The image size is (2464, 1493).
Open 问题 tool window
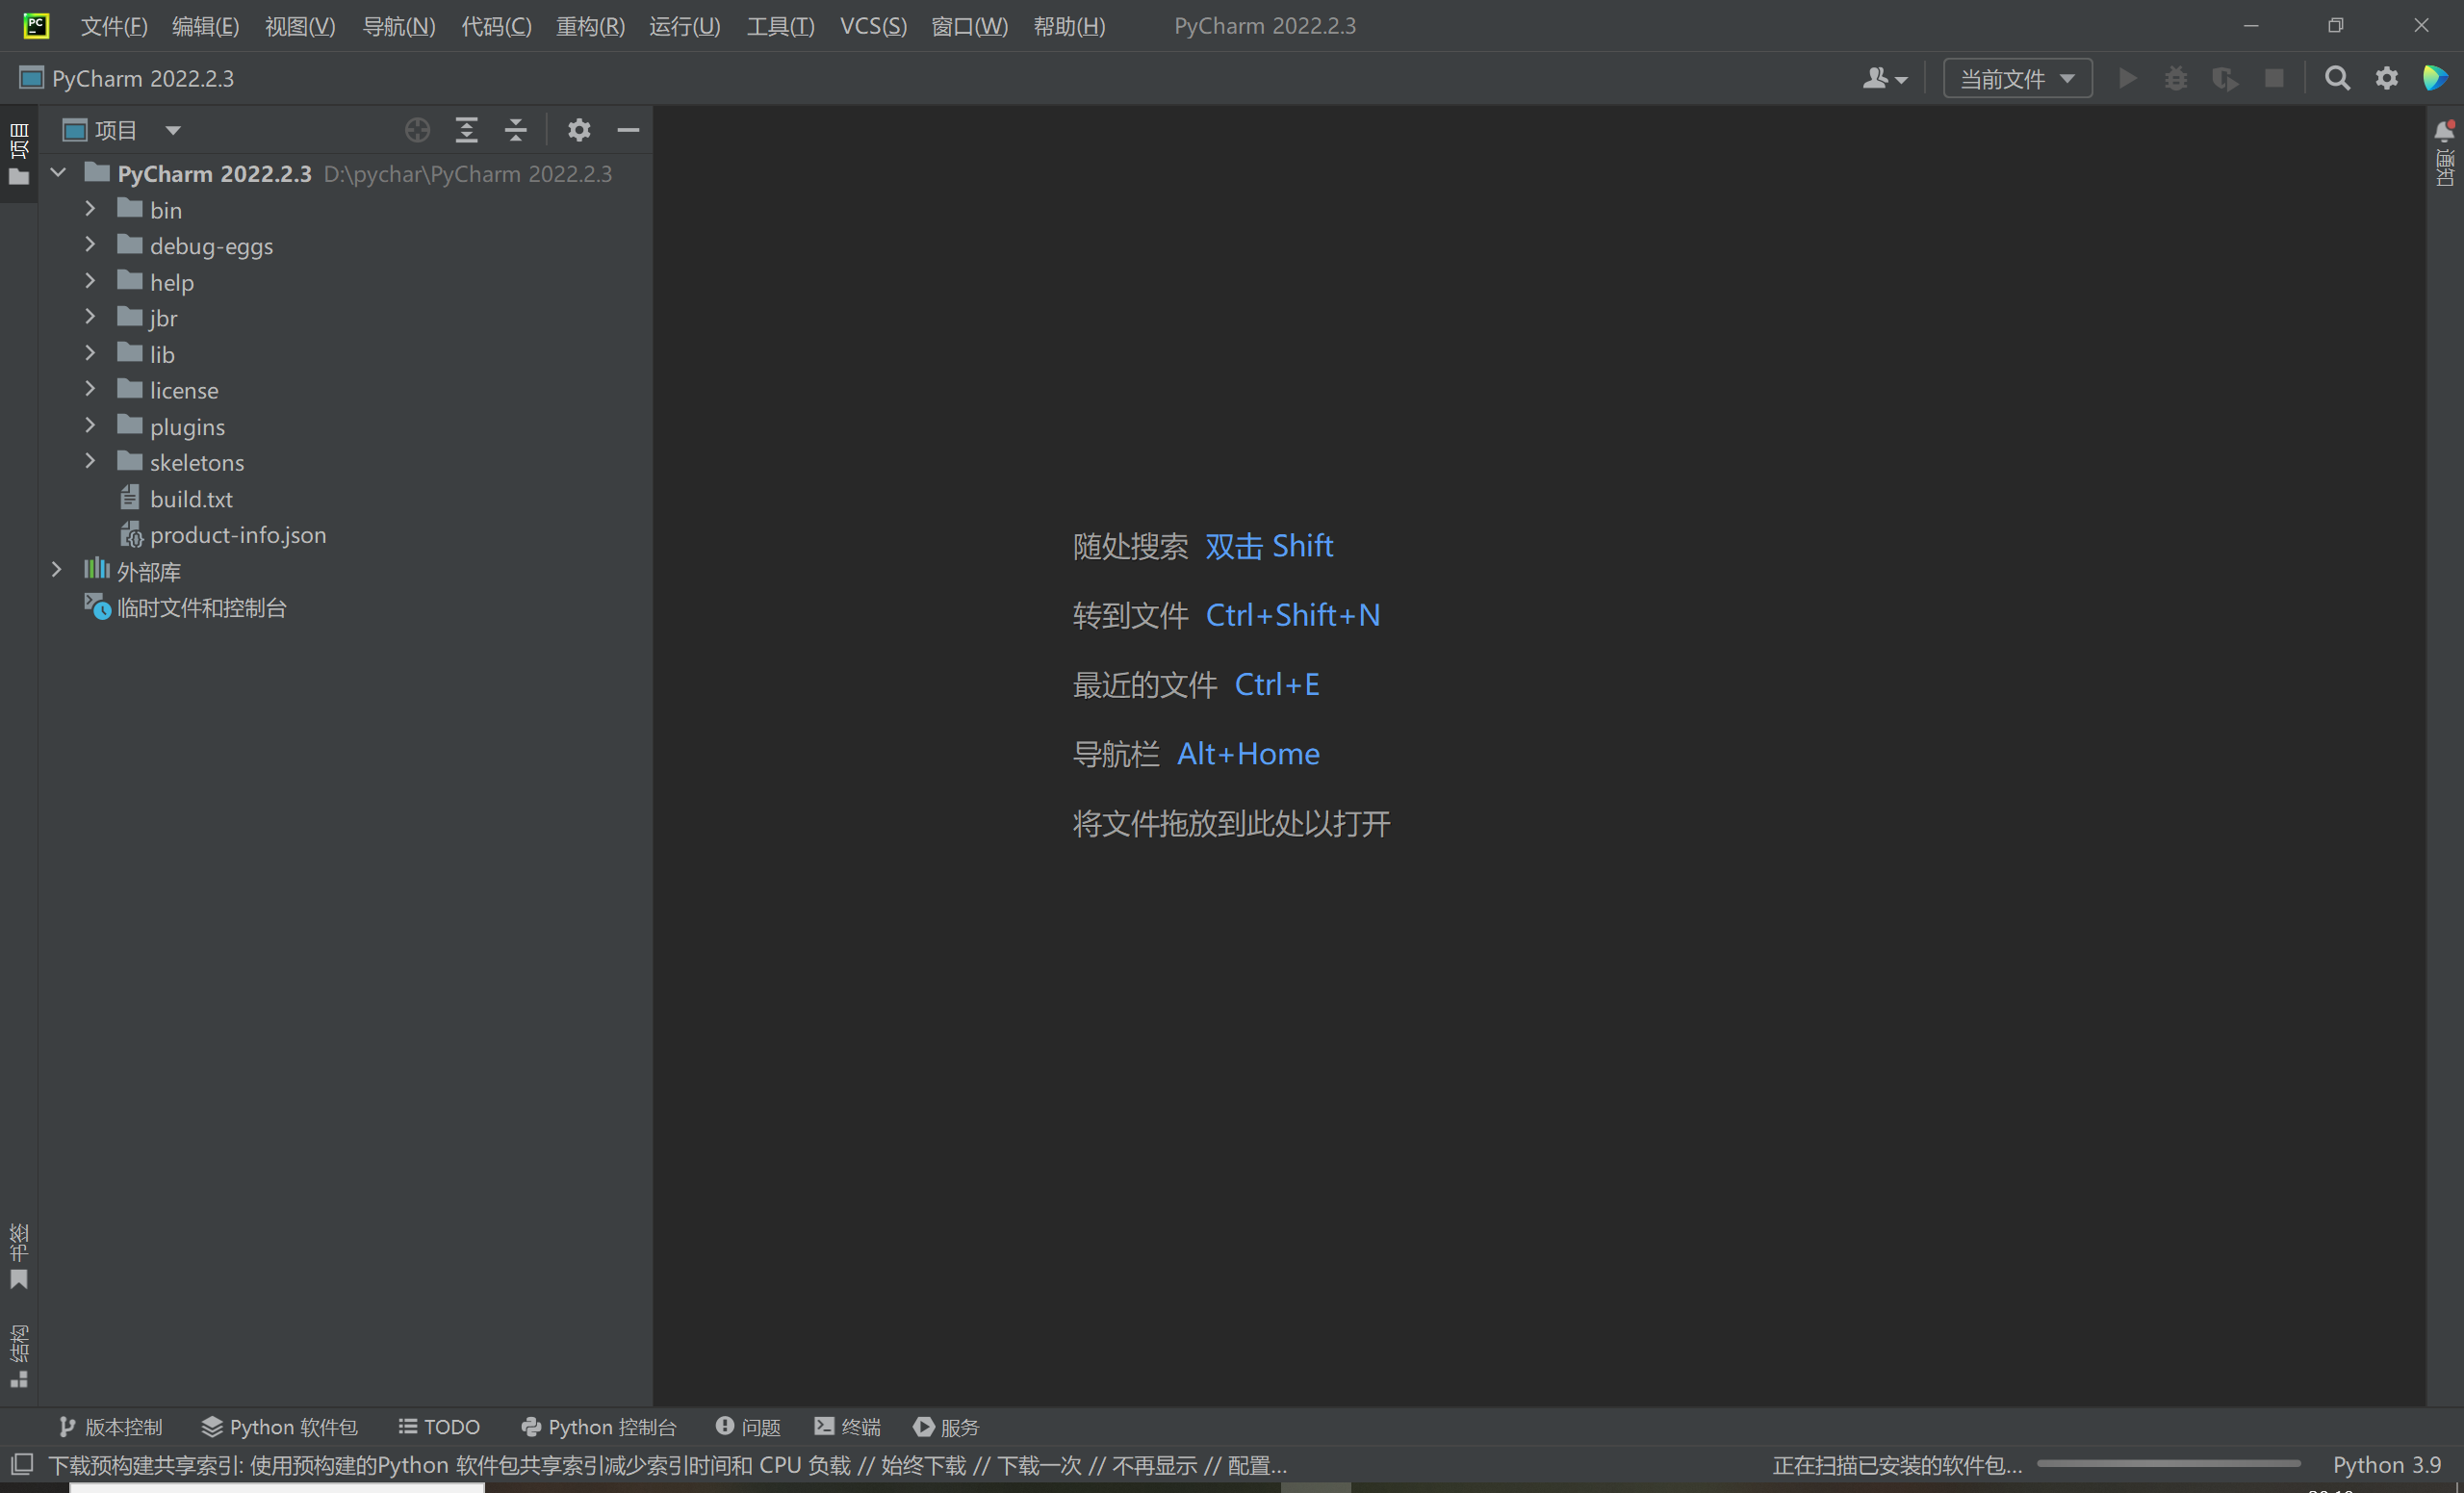click(748, 1427)
